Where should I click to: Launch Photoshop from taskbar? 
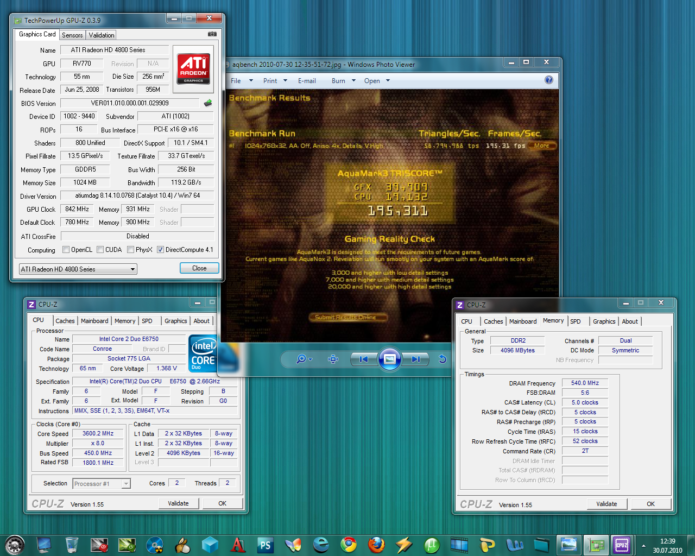(x=265, y=545)
